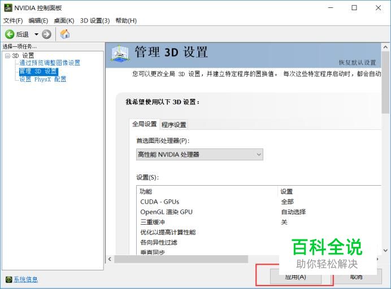
Task: Select 管理 3D 设置 tree item
Action: pyautogui.click(x=38, y=71)
